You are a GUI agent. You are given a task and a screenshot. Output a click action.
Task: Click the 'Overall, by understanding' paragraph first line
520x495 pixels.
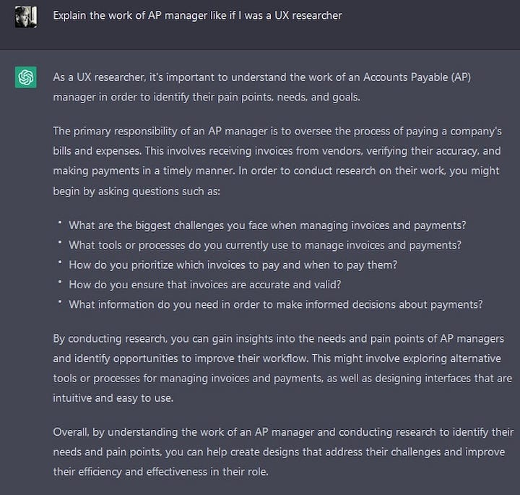click(283, 432)
